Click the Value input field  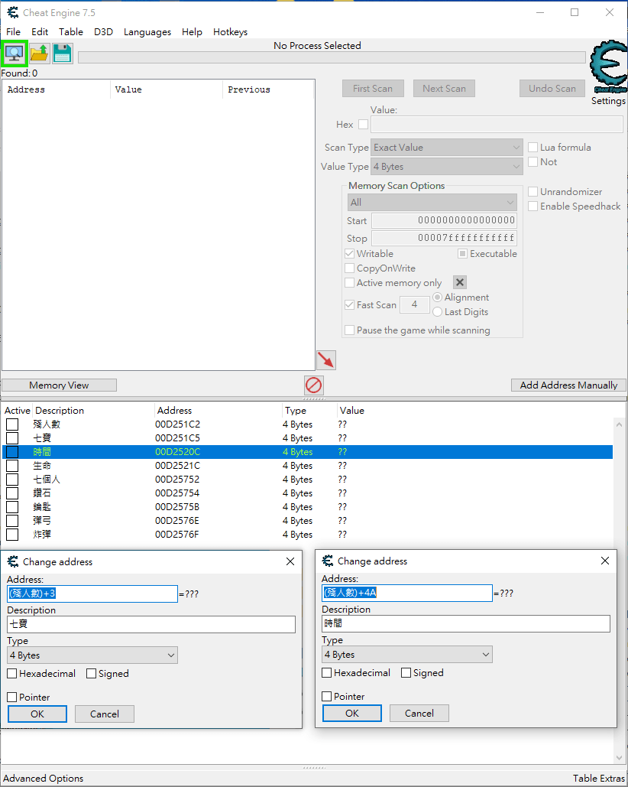[497, 124]
